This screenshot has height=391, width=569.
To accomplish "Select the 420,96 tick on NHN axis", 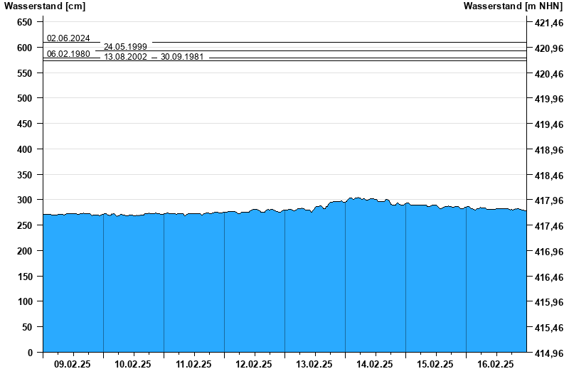I will [x=548, y=48].
